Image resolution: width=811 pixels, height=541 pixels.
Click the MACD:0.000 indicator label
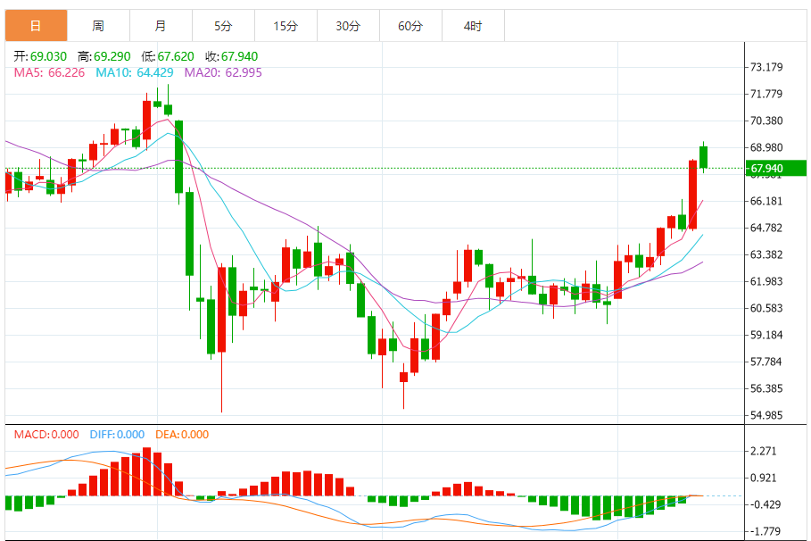46,435
